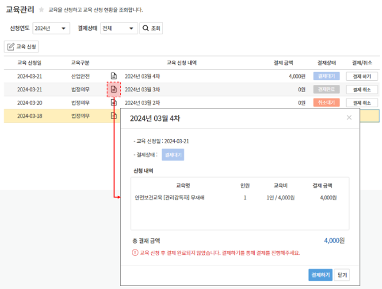This screenshot has width=382, height=289.
Task: Click highlighted document icon for 03월 3차
Action: click(x=114, y=90)
